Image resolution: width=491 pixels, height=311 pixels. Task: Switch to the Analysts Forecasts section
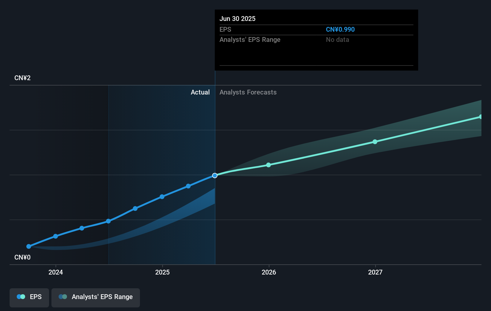pos(248,92)
